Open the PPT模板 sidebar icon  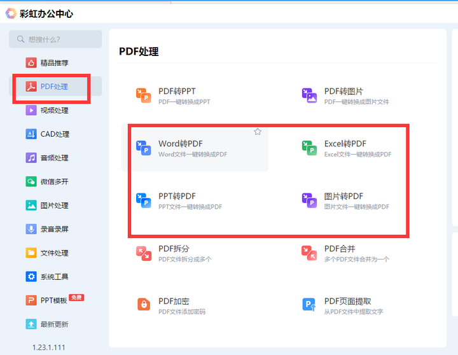click(x=31, y=300)
